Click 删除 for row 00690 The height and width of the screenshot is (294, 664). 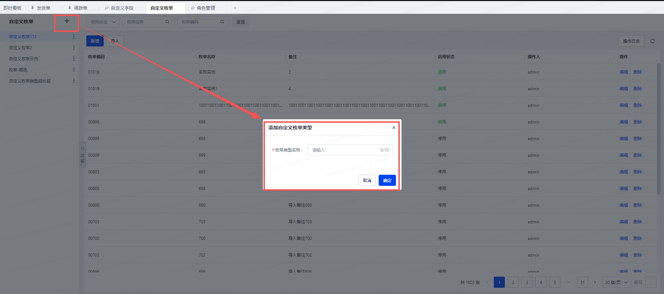pos(638,205)
